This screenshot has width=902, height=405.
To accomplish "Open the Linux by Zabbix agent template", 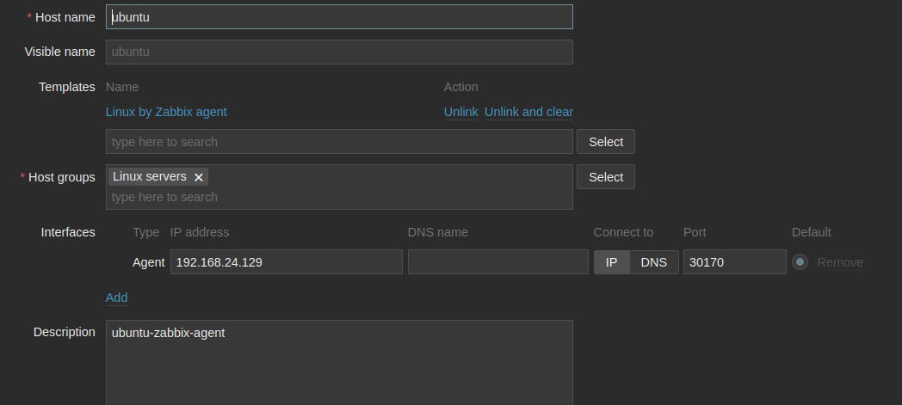I will point(166,112).
